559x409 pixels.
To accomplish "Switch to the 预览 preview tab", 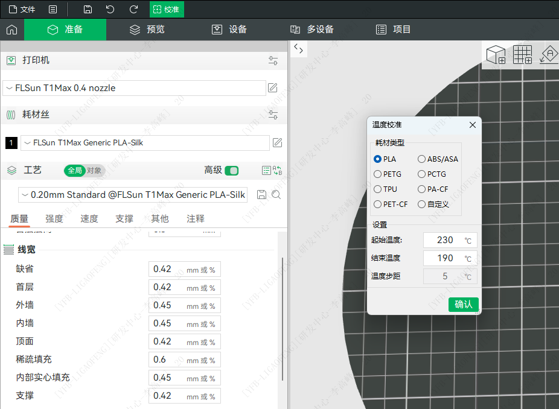I will coord(147,30).
